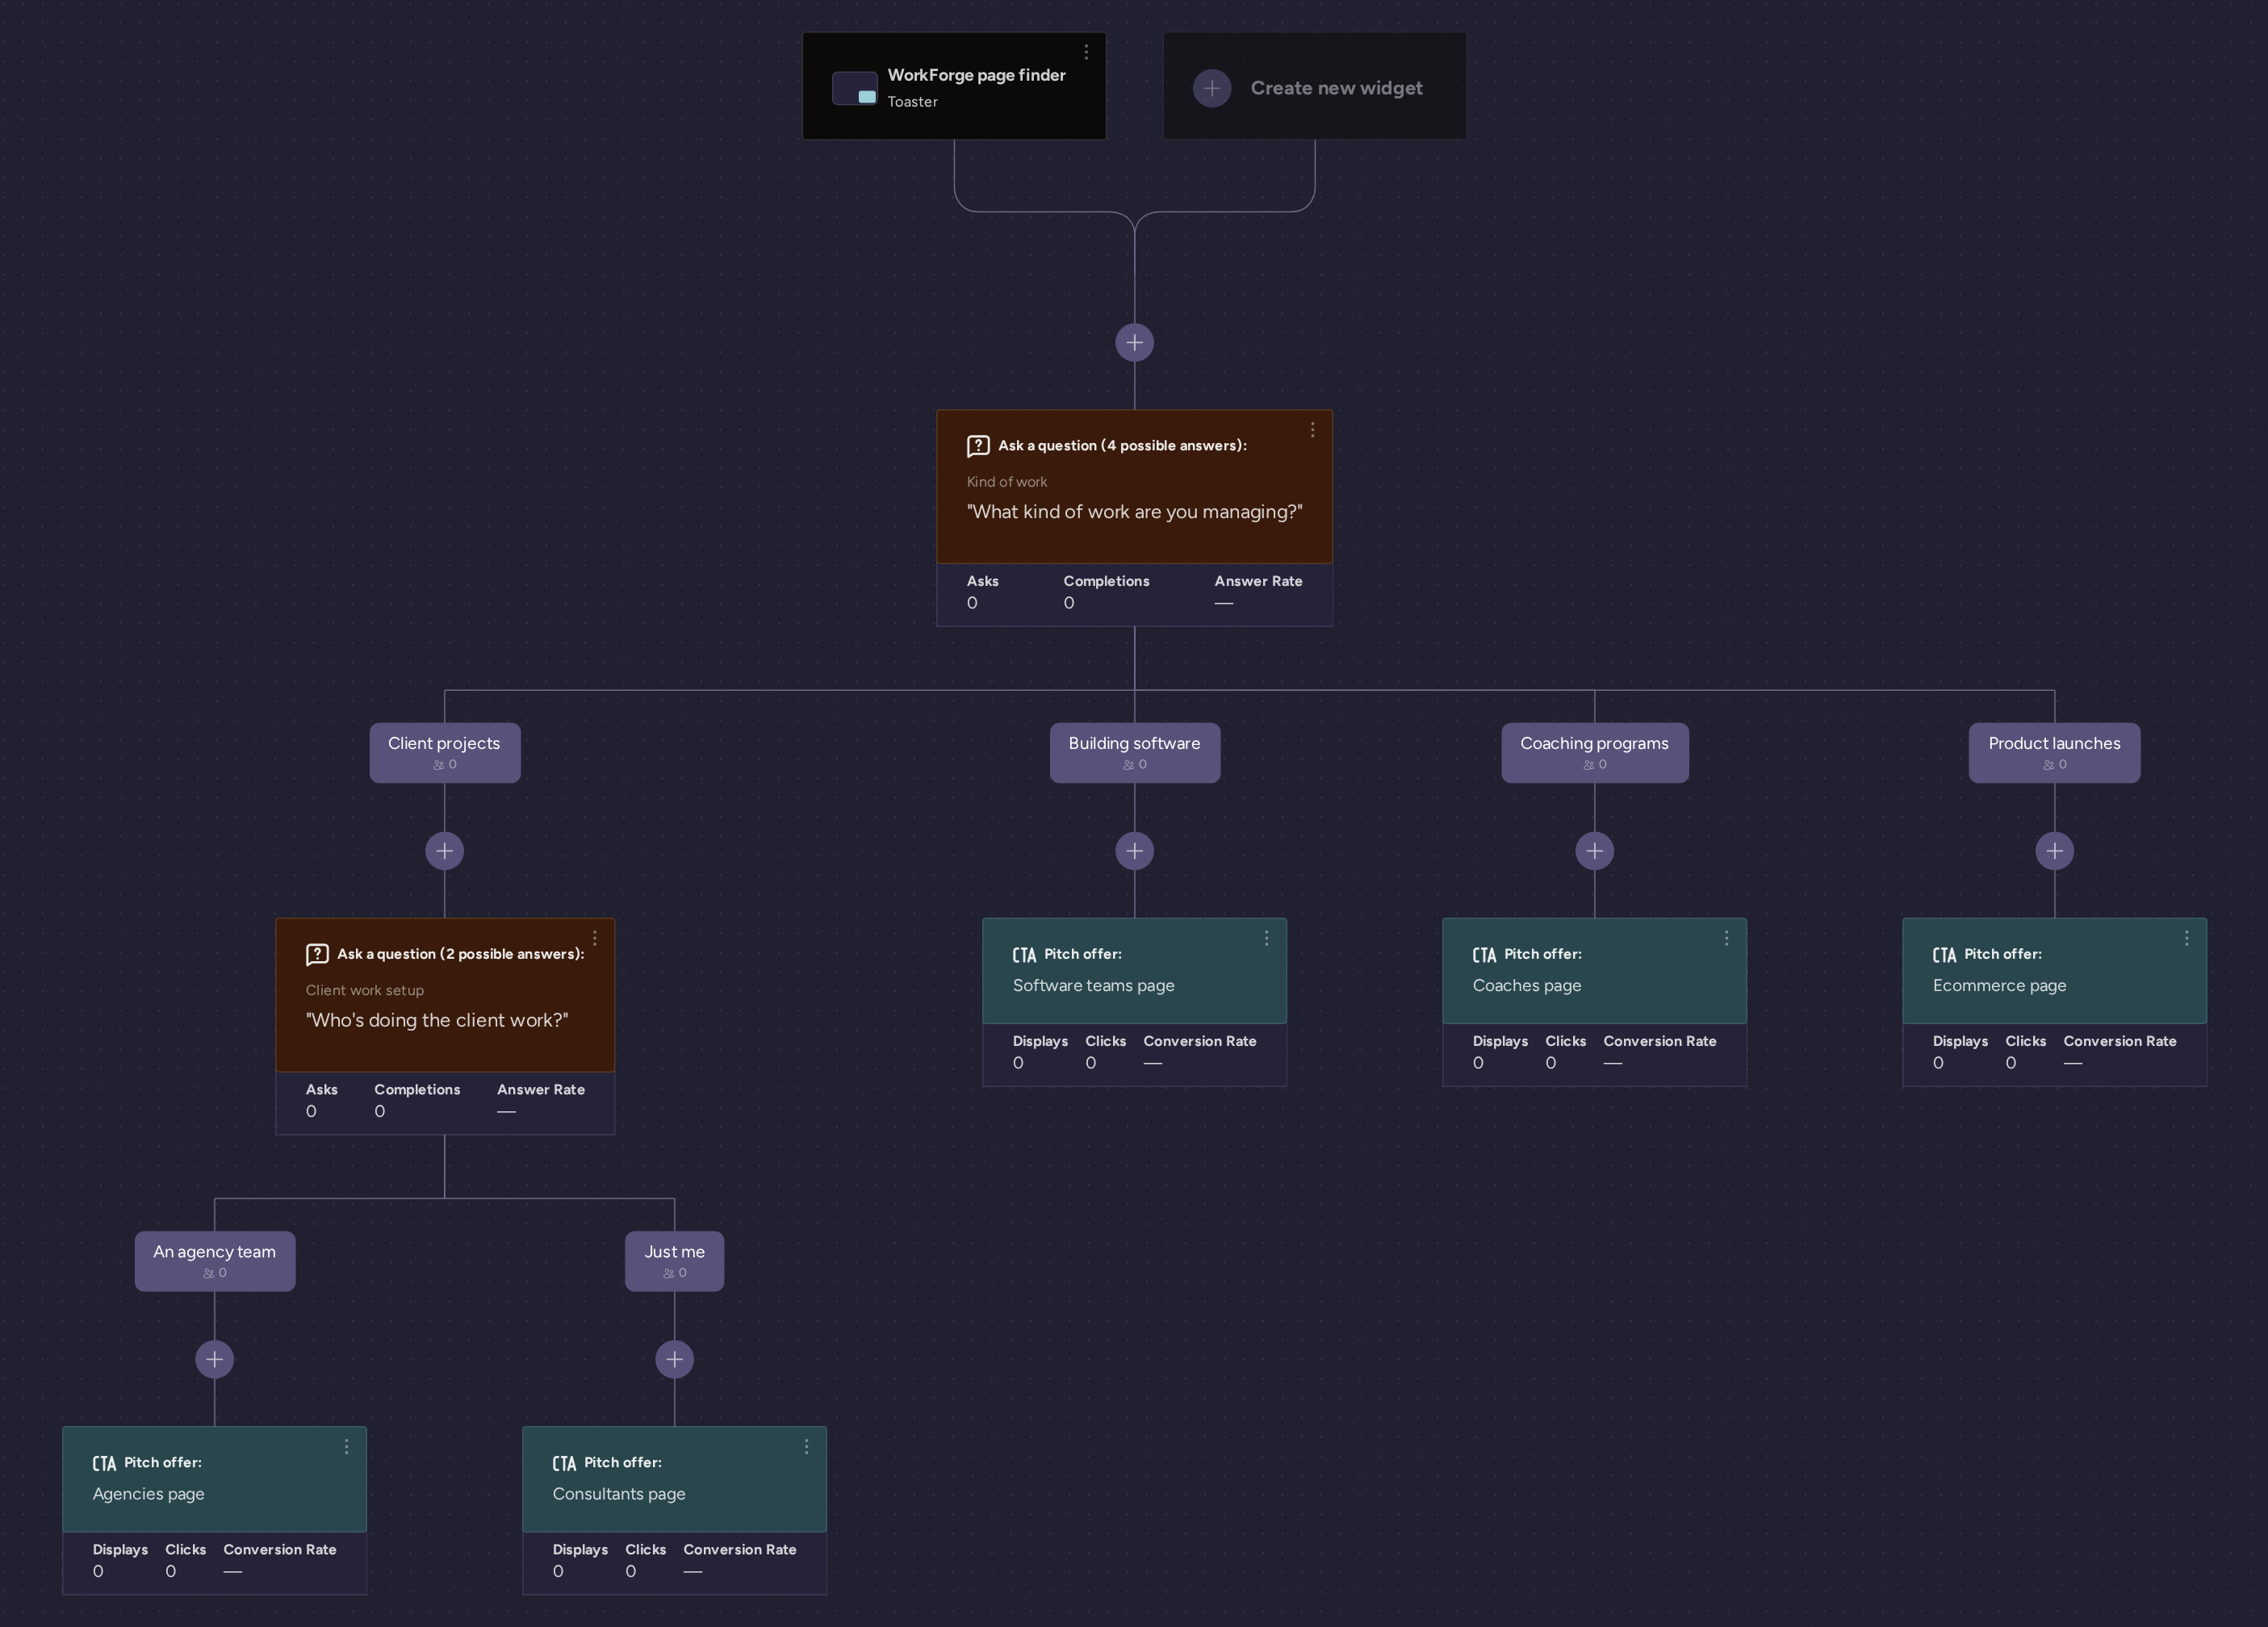Click the question icon on Kind of work card
This screenshot has width=2268, height=1627.
978,446
